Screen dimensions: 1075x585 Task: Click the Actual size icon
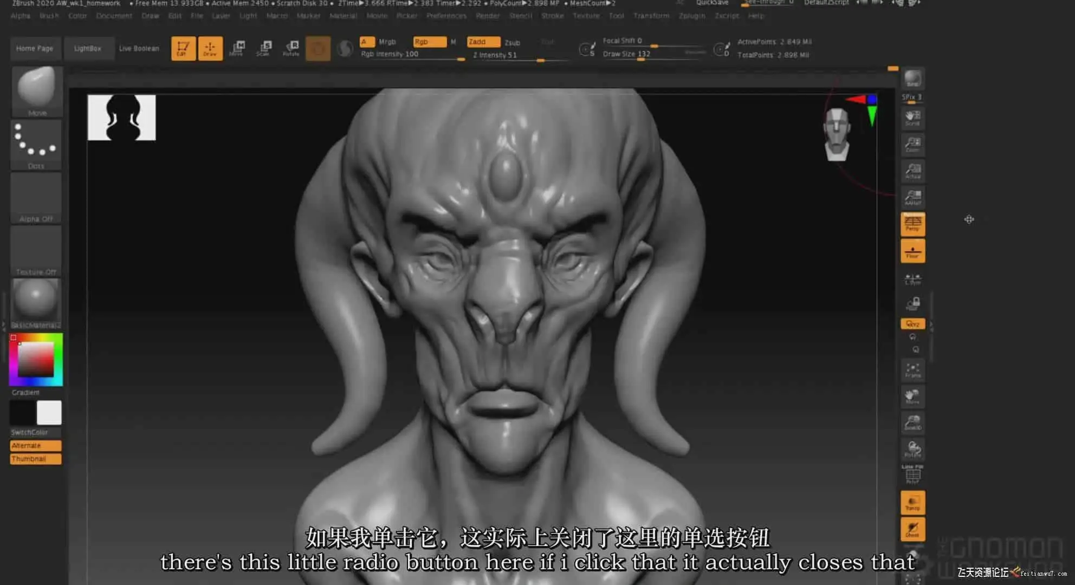pyautogui.click(x=912, y=171)
